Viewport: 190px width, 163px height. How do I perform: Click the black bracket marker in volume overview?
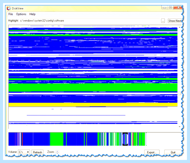[125, 139]
